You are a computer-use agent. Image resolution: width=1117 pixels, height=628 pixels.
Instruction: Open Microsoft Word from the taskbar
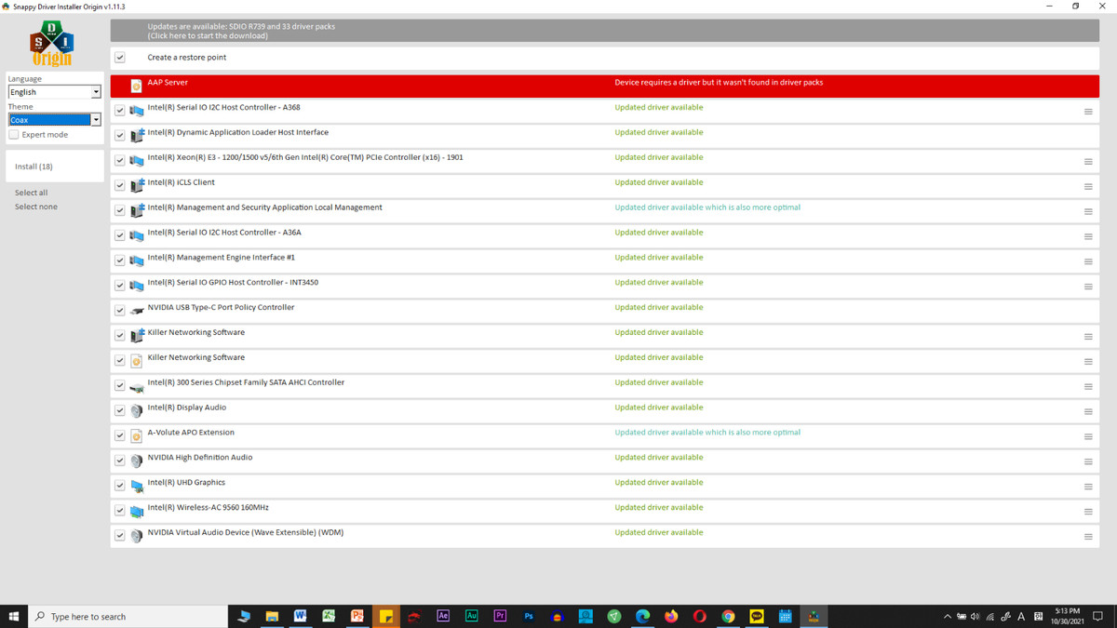tap(300, 616)
